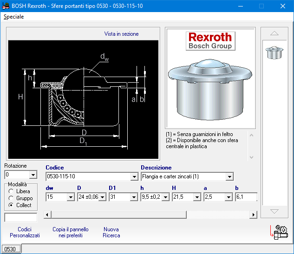Select the 0530 tab at bottom
294x254 pixels.
coord(11,249)
